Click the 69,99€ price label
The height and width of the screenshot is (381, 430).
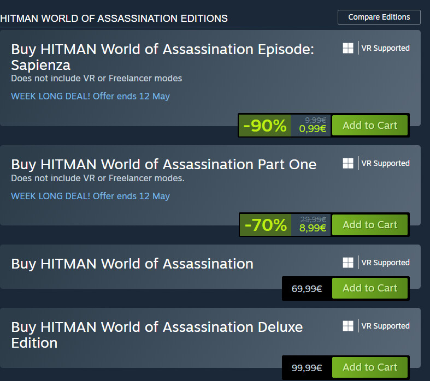307,289
